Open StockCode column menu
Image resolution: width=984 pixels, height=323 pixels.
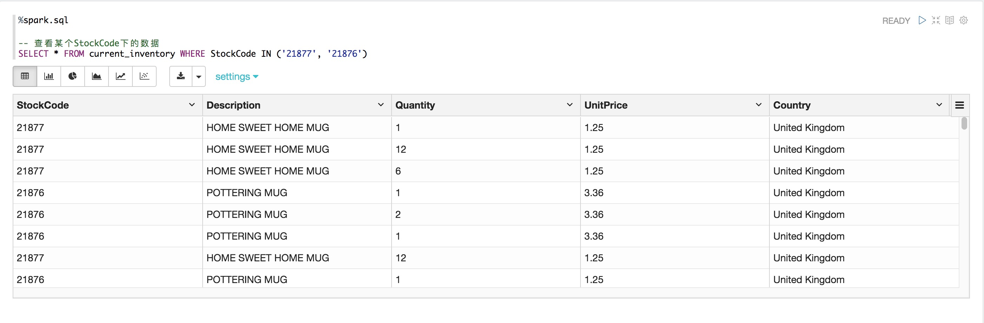(192, 105)
